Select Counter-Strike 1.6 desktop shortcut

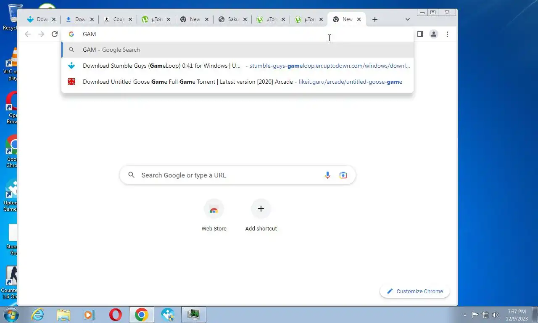(9, 283)
